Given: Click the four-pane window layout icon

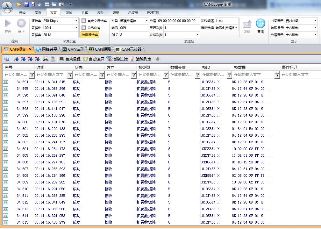Looking at the screenshot, I should pyautogui.click(x=47, y=4).
